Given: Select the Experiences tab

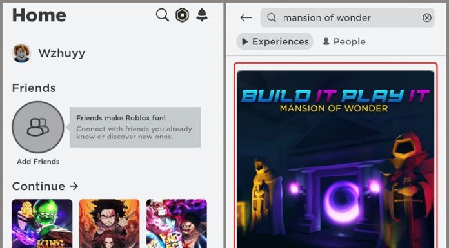Looking at the screenshot, I should tap(275, 41).
